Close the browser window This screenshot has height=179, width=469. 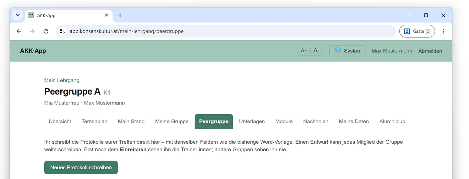[x=443, y=15]
